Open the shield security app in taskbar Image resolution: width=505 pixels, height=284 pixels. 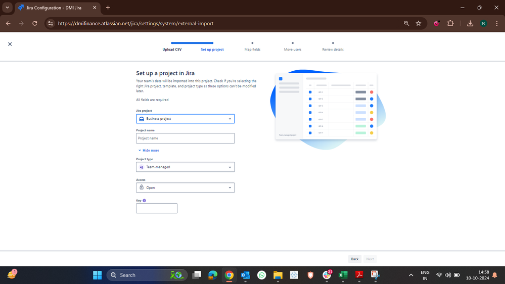pyautogui.click(x=310, y=275)
